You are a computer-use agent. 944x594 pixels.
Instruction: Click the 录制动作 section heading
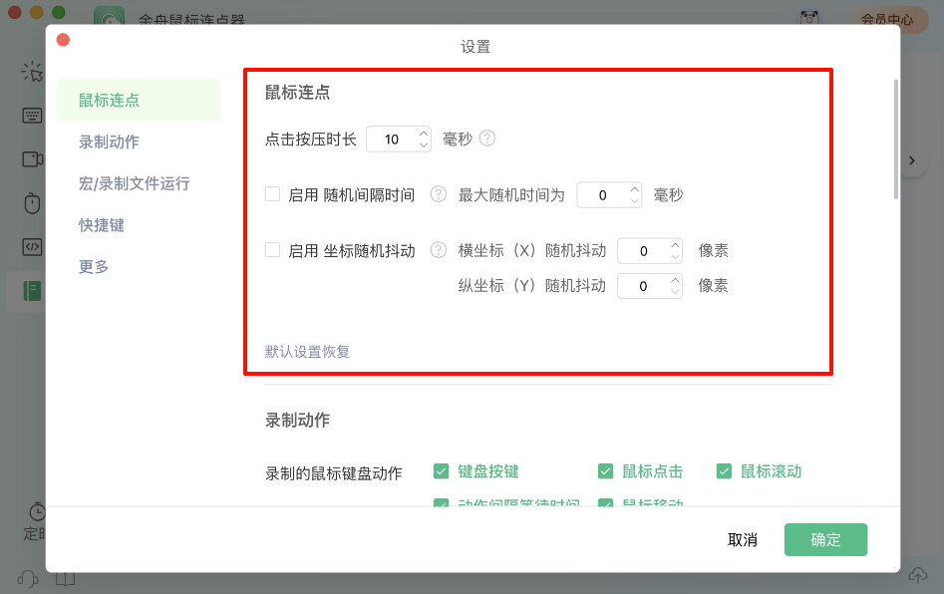tap(297, 420)
